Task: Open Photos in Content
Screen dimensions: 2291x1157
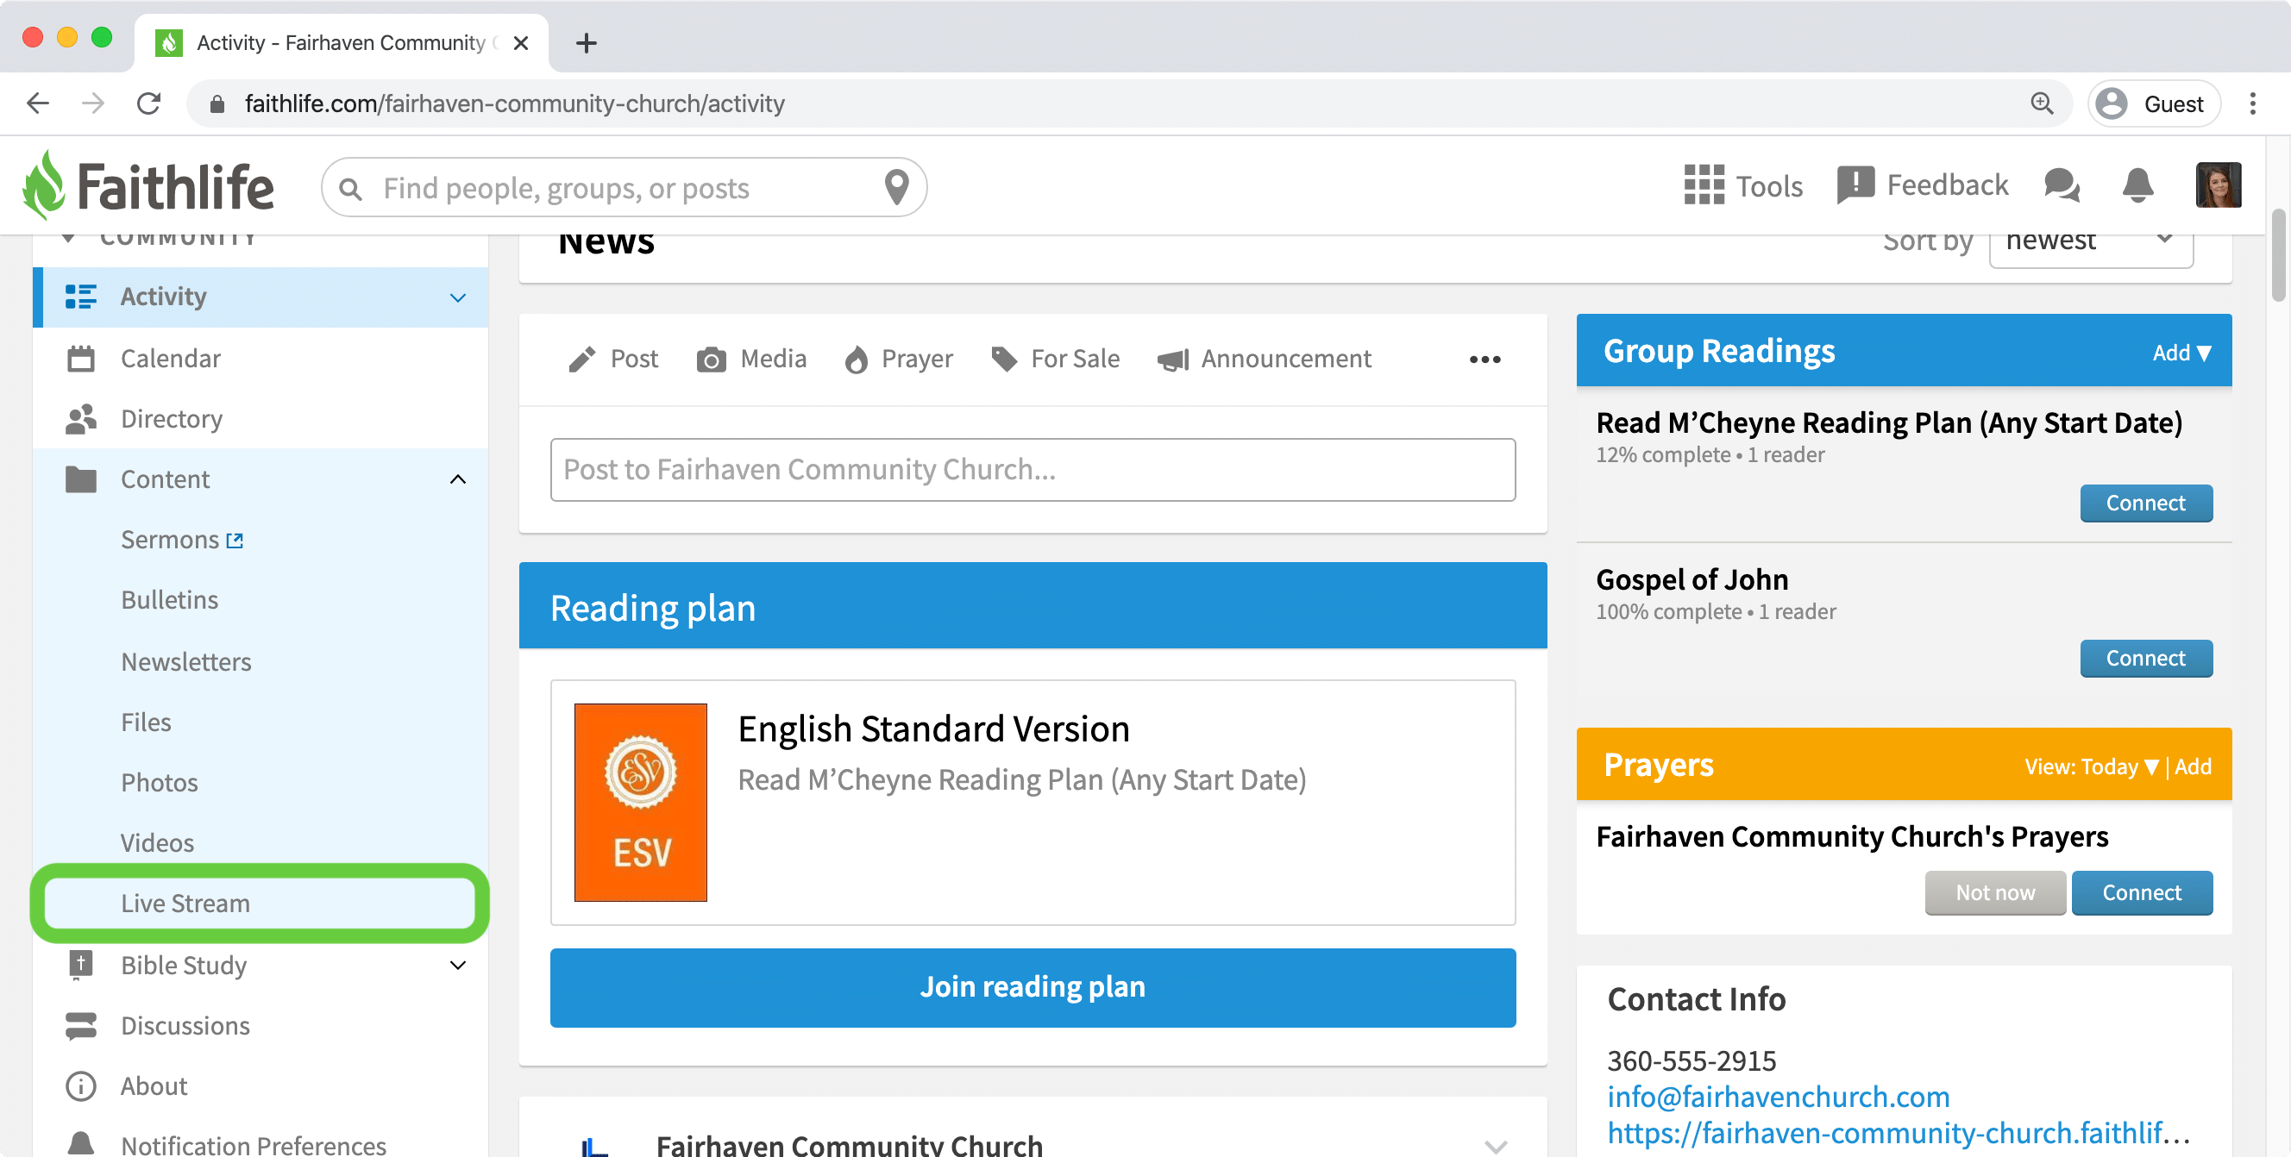Action: (x=160, y=782)
